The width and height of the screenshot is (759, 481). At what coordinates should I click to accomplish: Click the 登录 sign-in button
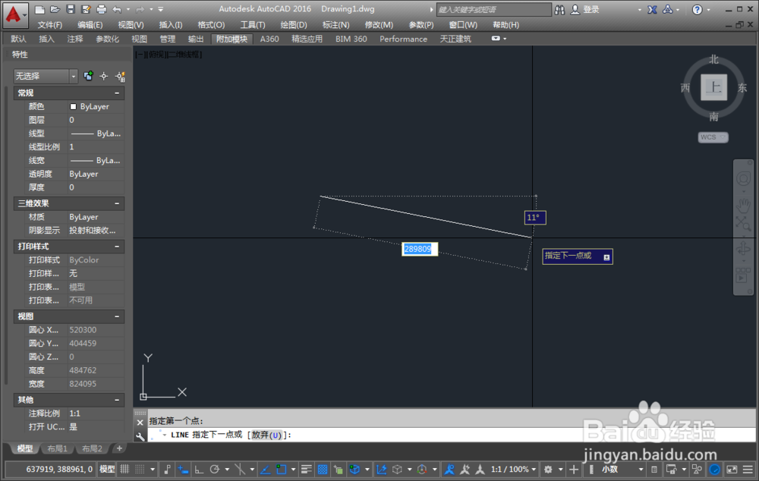coord(585,10)
